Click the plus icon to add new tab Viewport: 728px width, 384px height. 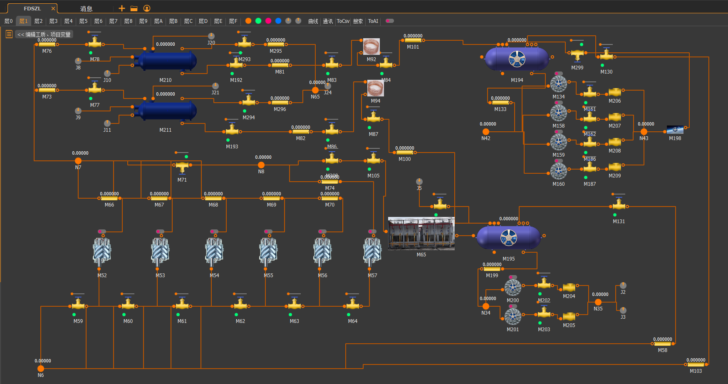122,8
